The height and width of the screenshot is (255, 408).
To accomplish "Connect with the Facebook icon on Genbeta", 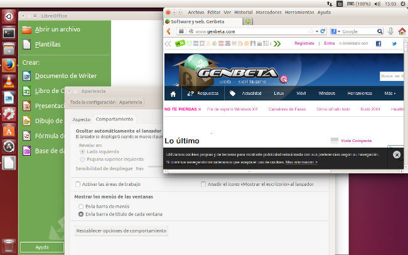I will coord(378,43).
